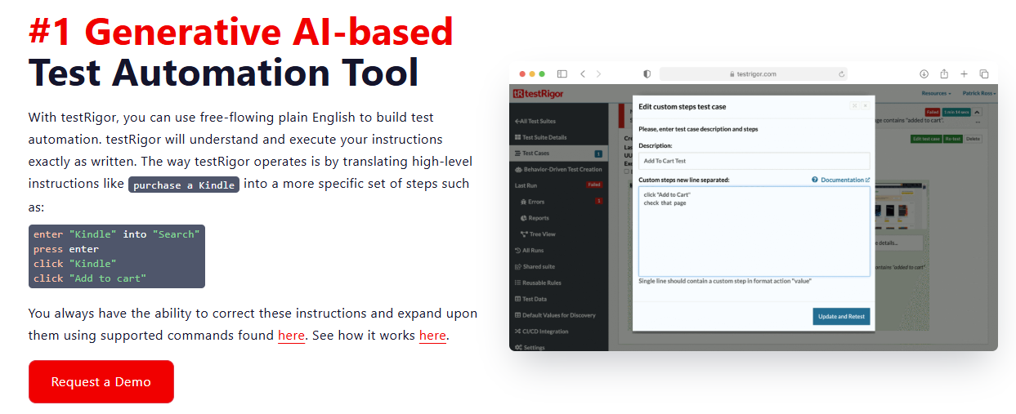Collapse the test case with chevron-up button
The height and width of the screenshot is (414, 1016).
coord(977,112)
